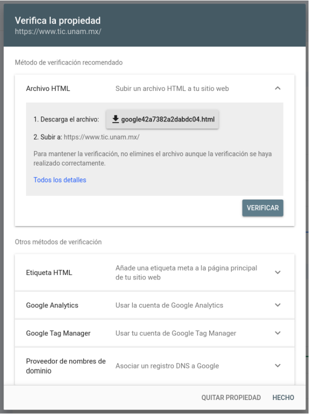Screen dimensions: 309x414
Task: Expand the Proveedor de nombres de dominio chevron
Action: (278, 365)
